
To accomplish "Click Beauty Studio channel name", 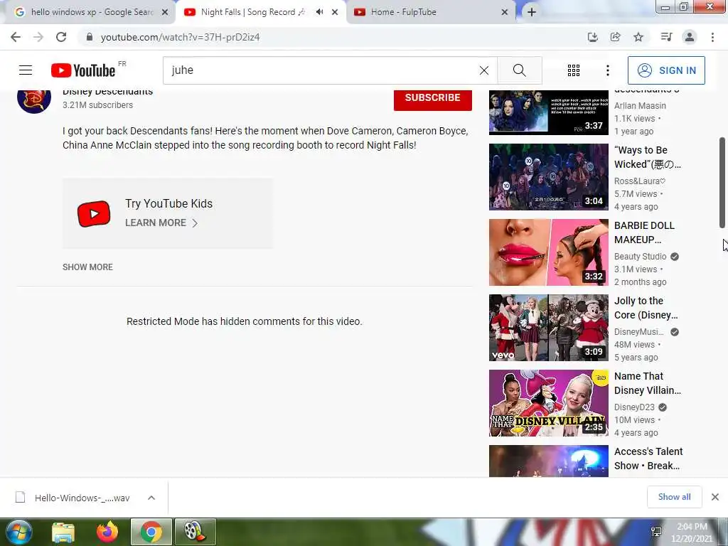I will pyautogui.click(x=641, y=256).
